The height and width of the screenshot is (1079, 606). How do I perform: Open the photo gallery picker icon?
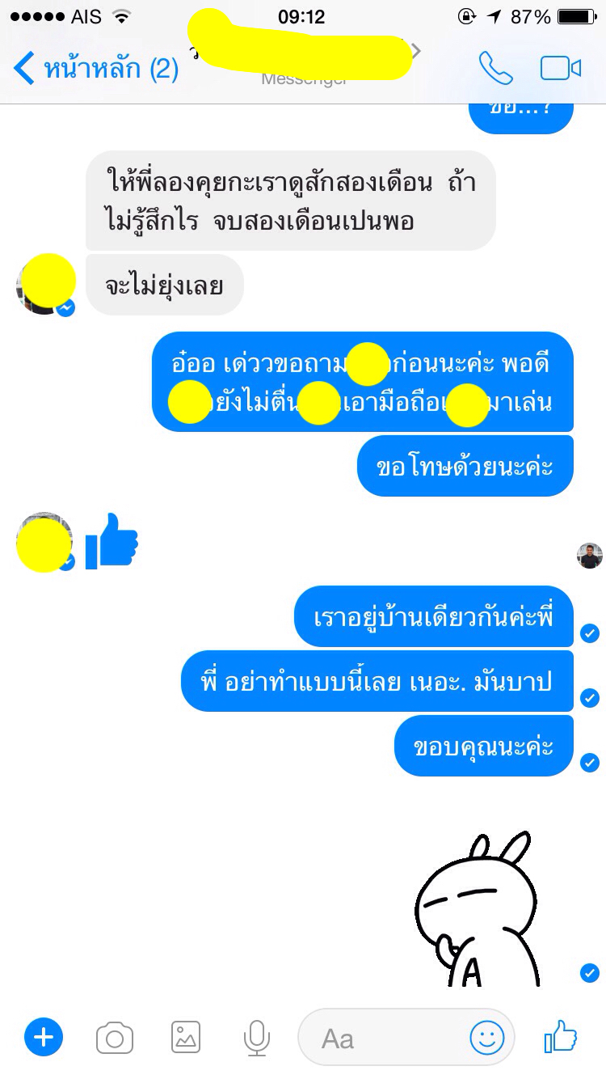(x=186, y=1037)
